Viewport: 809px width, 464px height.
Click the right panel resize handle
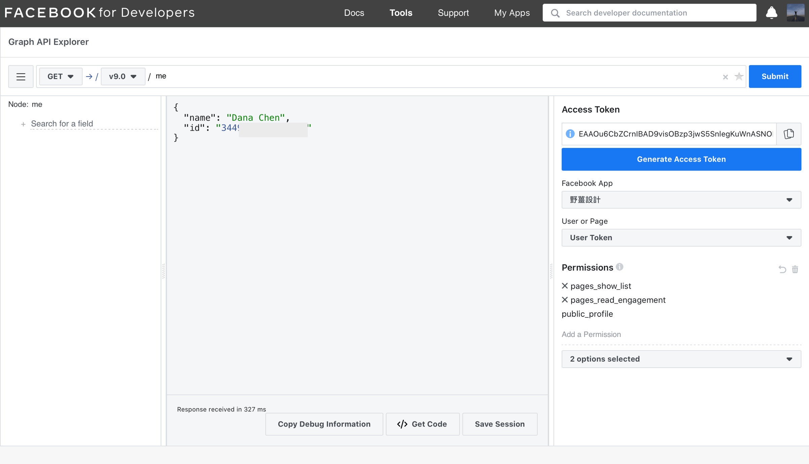coord(551,271)
